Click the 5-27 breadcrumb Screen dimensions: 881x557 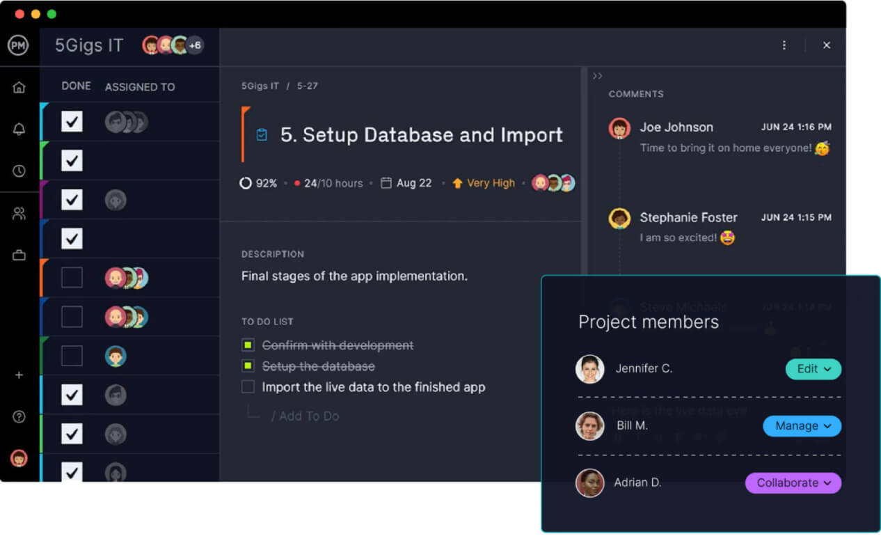point(308,86)
